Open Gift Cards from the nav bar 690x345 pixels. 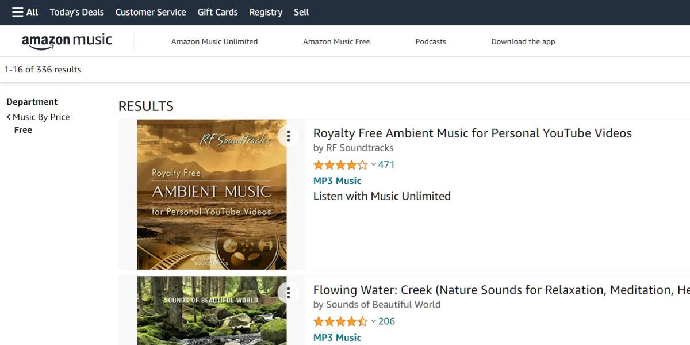pos(217,12)
